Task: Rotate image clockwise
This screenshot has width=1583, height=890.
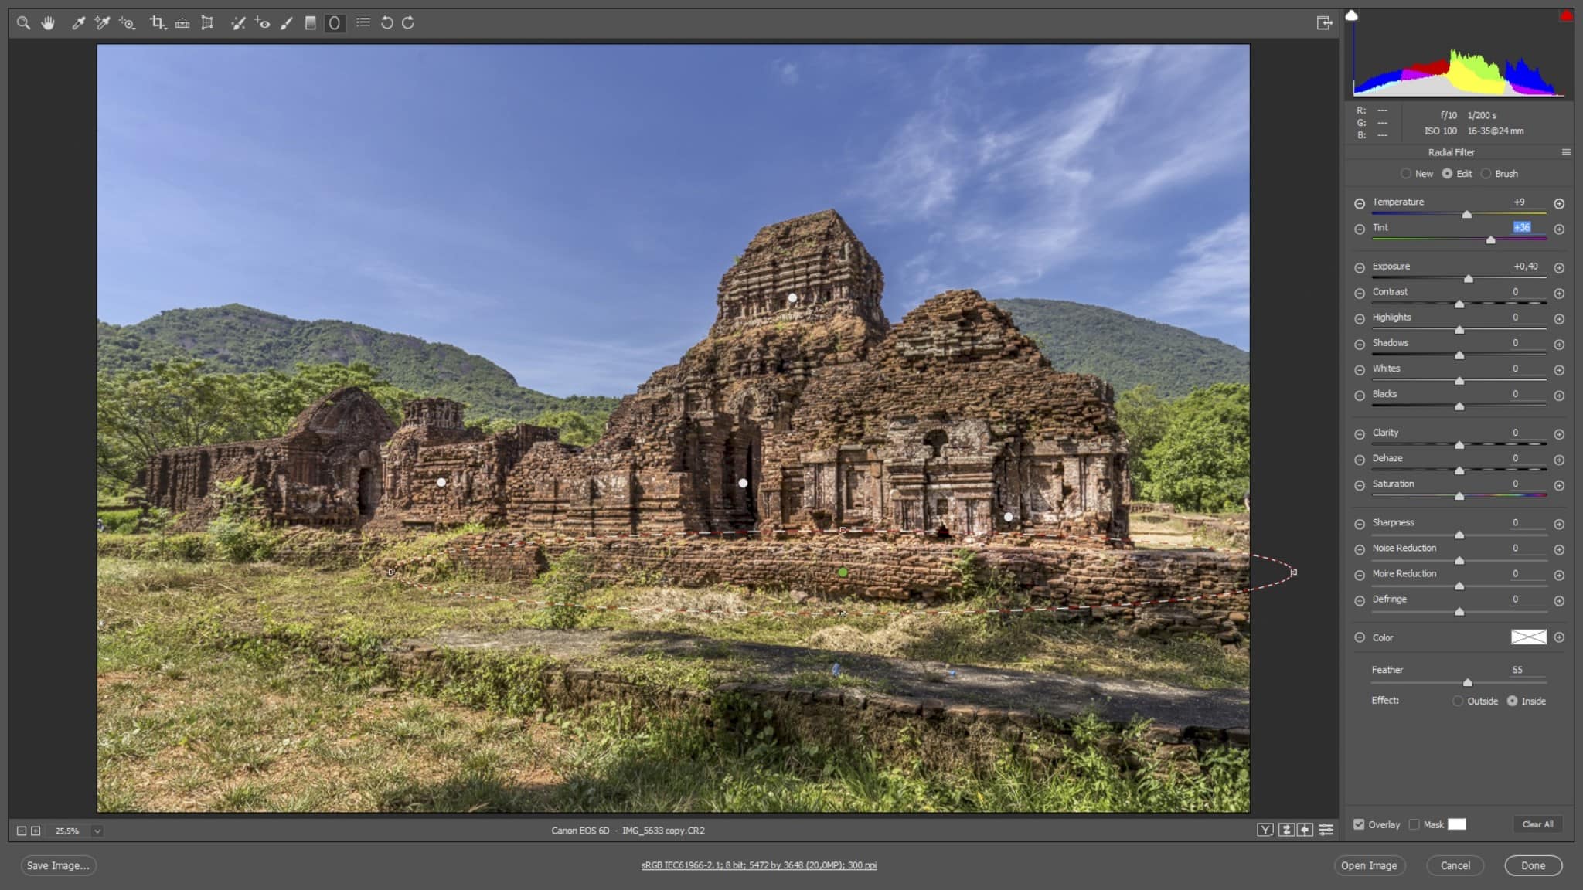Action: pos(408,23)
